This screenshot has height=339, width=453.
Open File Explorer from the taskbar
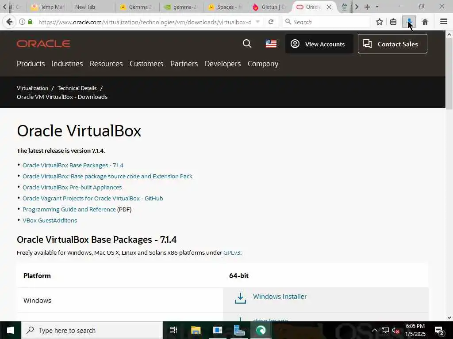(x=196, y=330)
